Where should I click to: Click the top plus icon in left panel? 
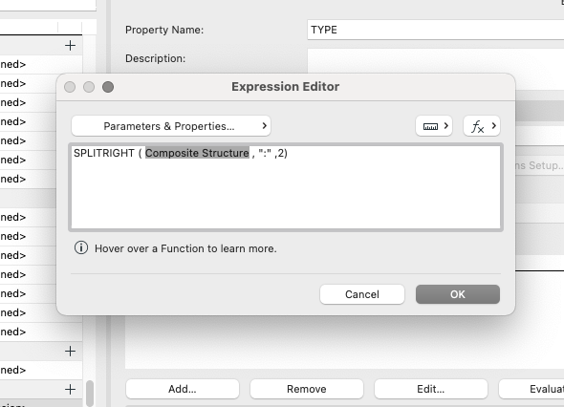click(70, 46)
